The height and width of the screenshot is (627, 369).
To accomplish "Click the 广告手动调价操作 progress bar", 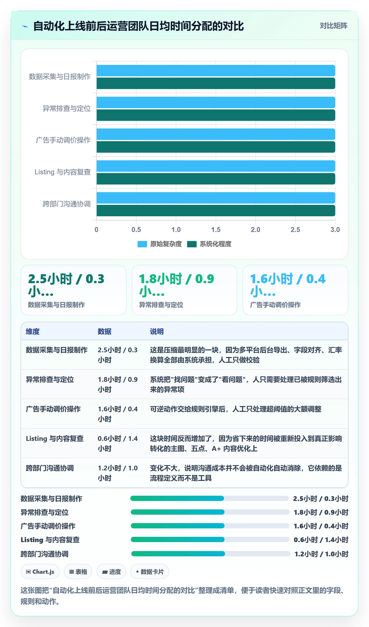I will point(210,526).
